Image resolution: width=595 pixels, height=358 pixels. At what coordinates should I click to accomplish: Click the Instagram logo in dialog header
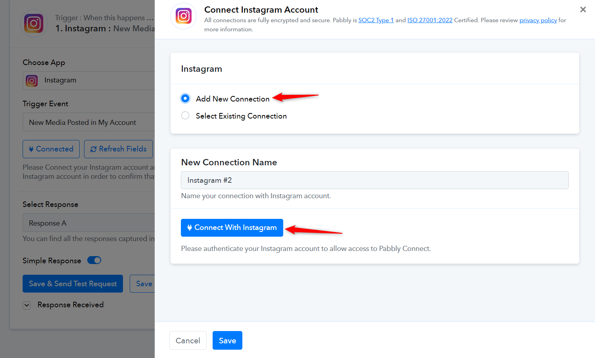click(184, 16)
